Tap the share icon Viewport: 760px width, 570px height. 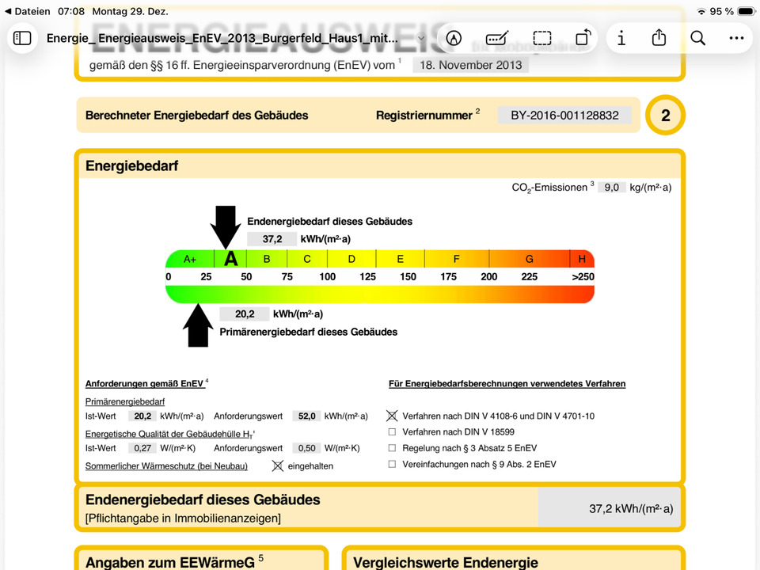point(659,38)
